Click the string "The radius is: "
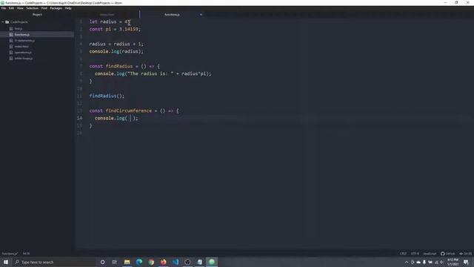This screenshot has width=474, height=267. [150, 73]
